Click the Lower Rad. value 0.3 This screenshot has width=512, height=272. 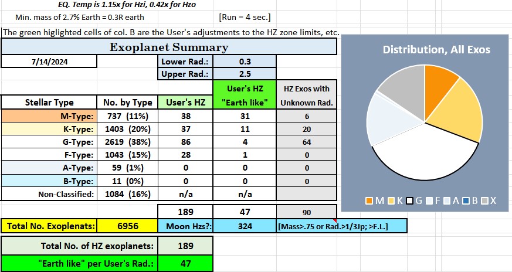pyautogui.click(x=245, y=62)
